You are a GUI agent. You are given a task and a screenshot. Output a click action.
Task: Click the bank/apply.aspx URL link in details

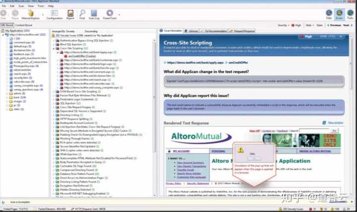[195, 63]
